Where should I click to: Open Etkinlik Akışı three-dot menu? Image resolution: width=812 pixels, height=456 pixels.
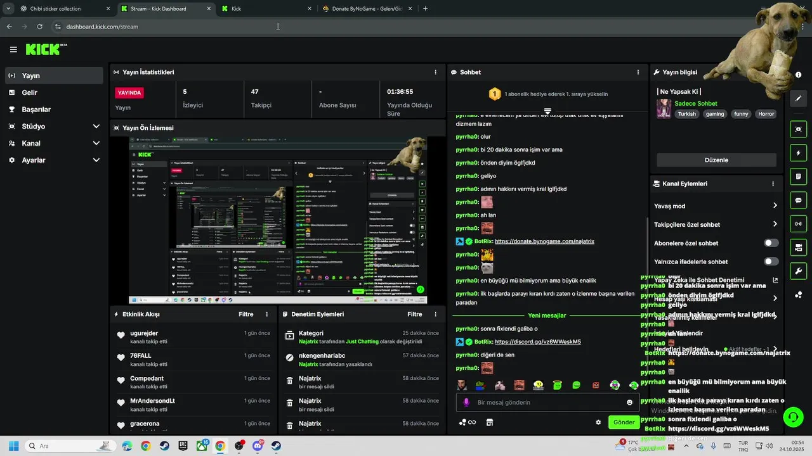point(266,314)
